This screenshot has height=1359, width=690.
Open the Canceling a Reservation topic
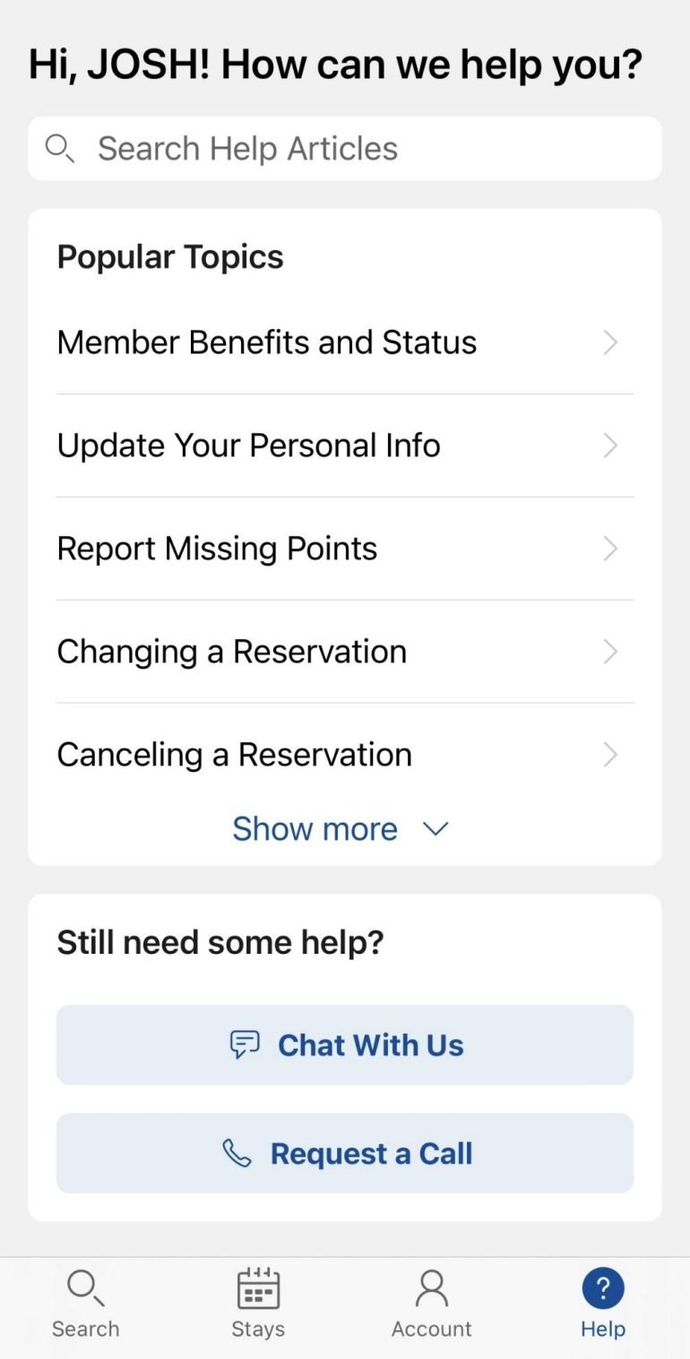coord(235,755)
